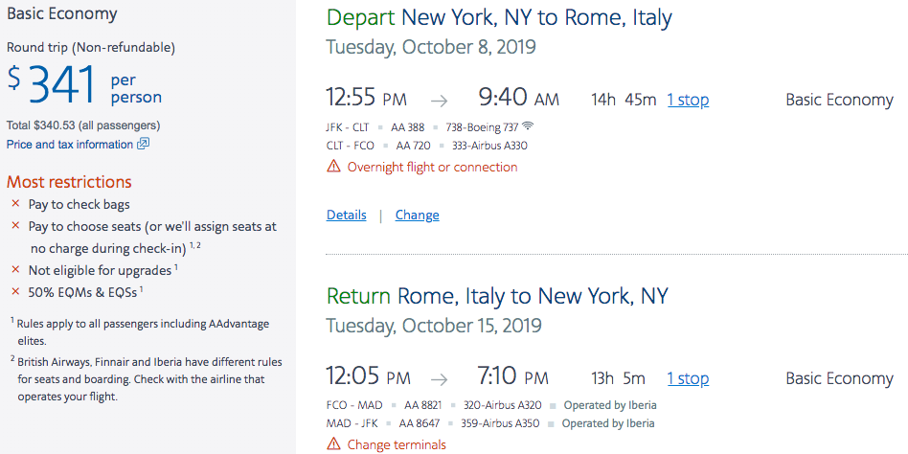Viewport: 908px width, 454px height.
Task: Open the departing flight Details link
Action: coord(347,215)
